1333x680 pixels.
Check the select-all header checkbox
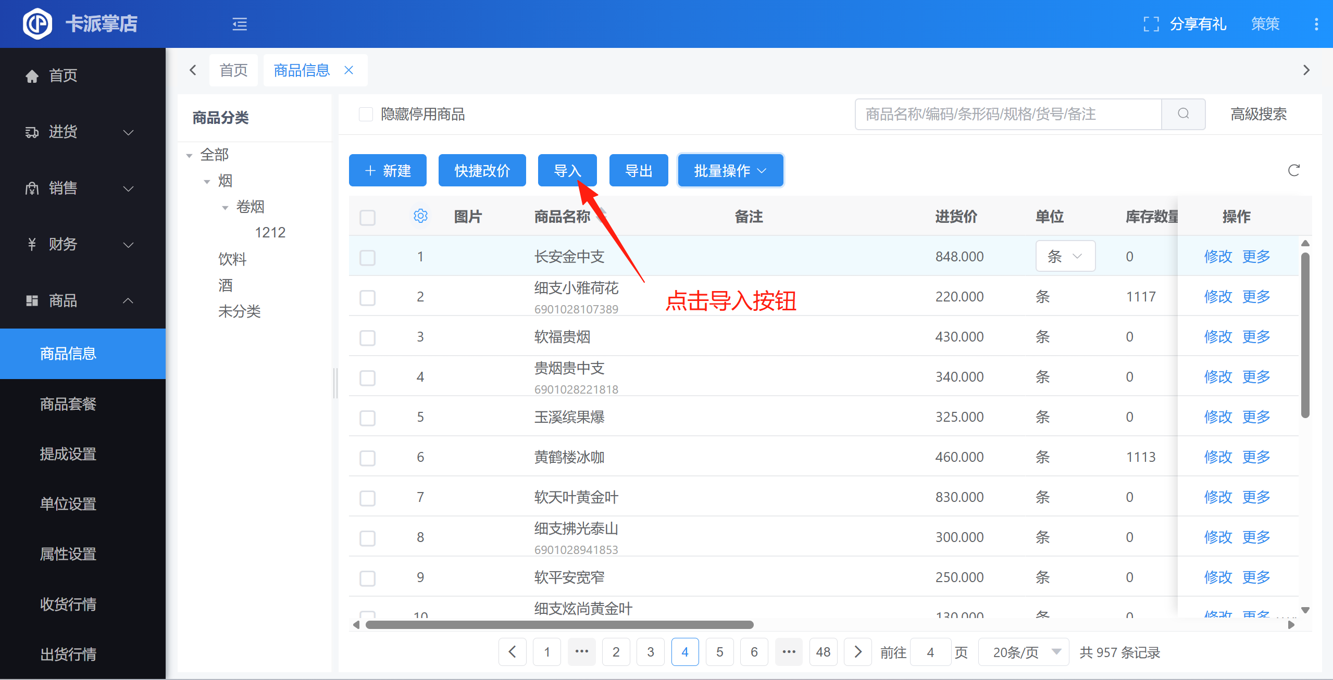(367, 217)
